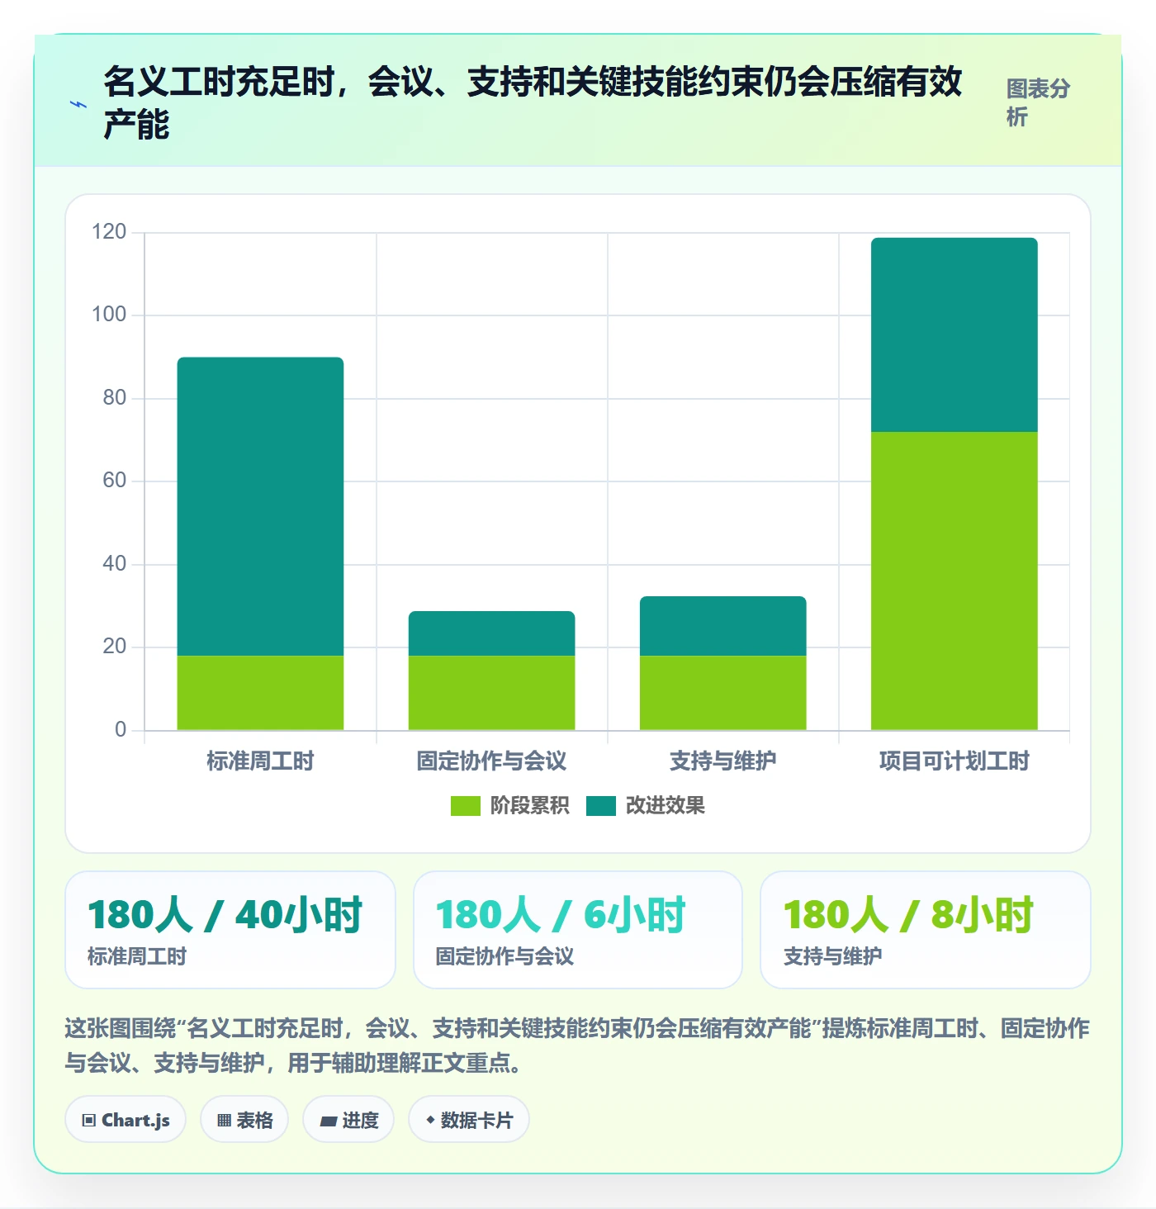Open the 180人 / 6小时 data card
Image resolution: width=1156 pixels, height=1209 pixels.
coord(578,930)
